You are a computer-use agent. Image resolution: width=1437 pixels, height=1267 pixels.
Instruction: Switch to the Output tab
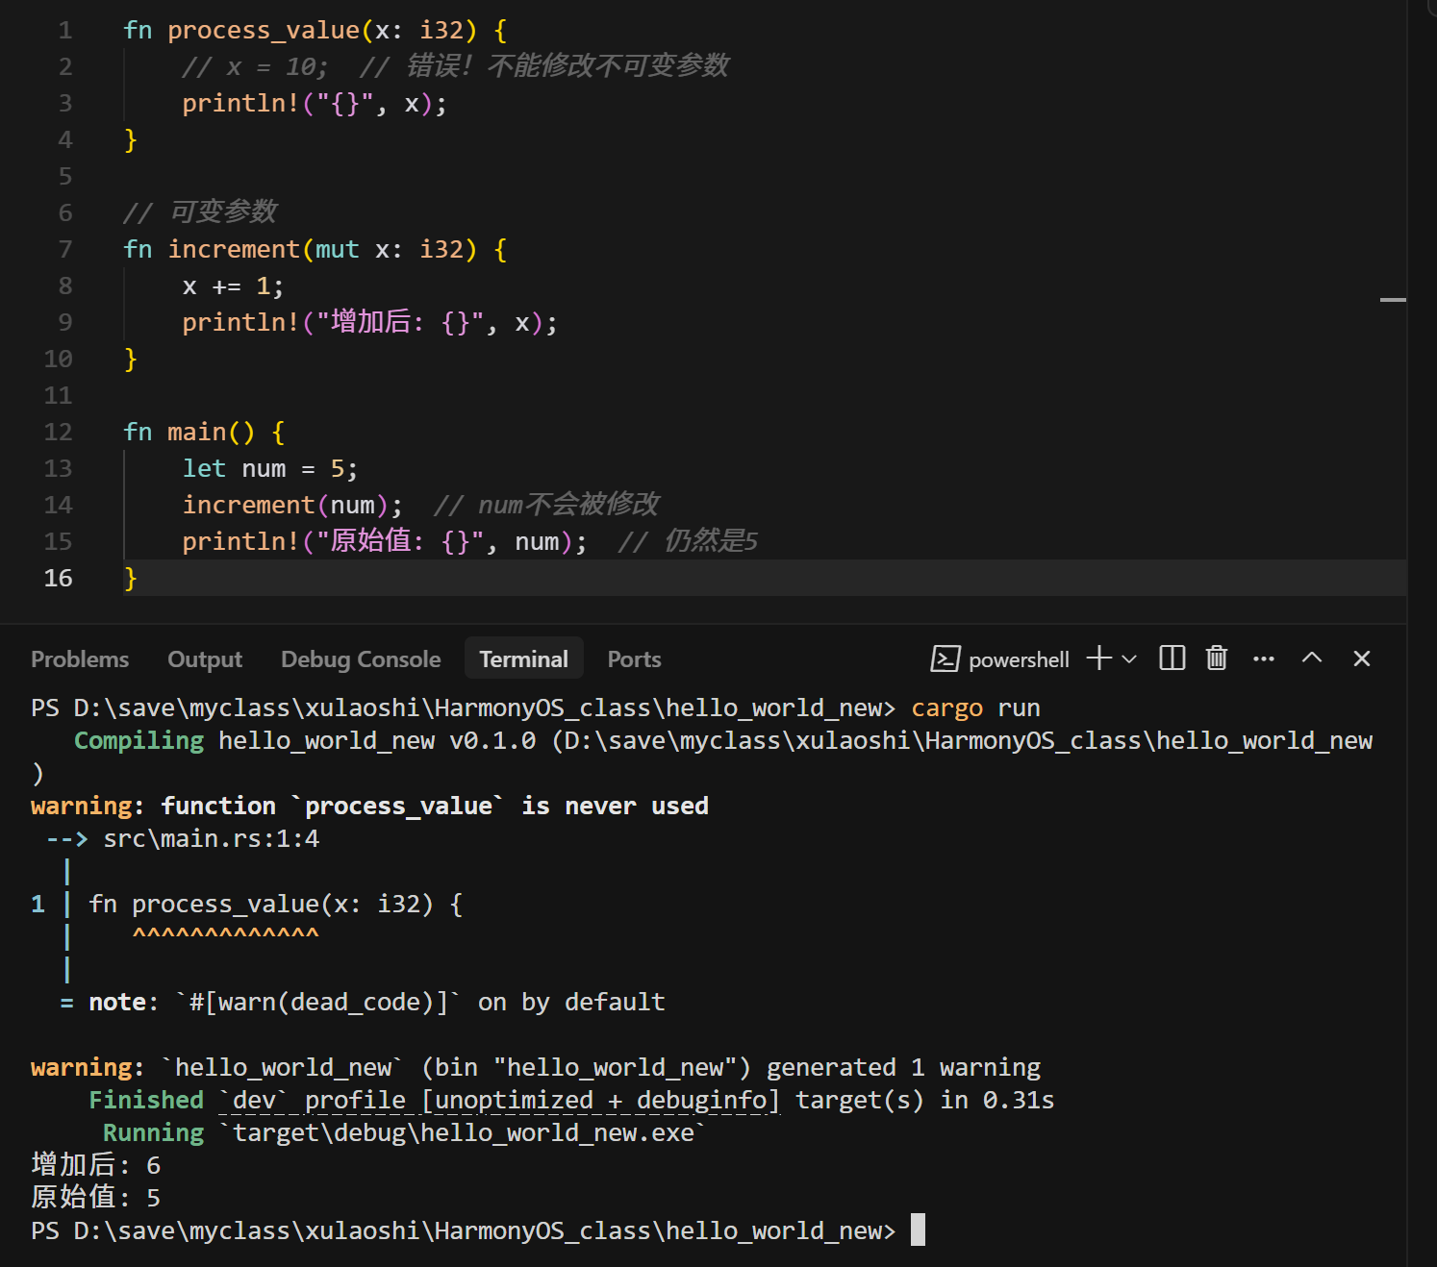click(x=205, y=659)
